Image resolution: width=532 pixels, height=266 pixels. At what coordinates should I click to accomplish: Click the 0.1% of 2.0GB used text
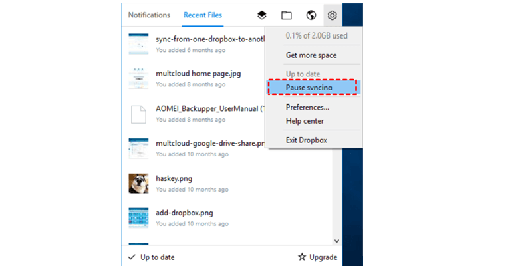click(x=317, y=36)
